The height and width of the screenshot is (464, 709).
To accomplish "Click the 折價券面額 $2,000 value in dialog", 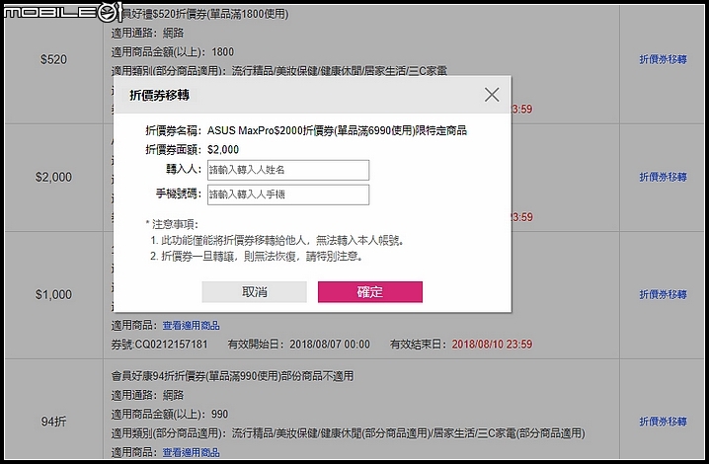I will tap(223, 150).
